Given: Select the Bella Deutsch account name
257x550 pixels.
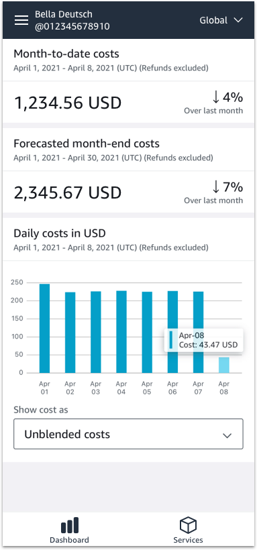Looking at the screenshot, I should (64, 14).
